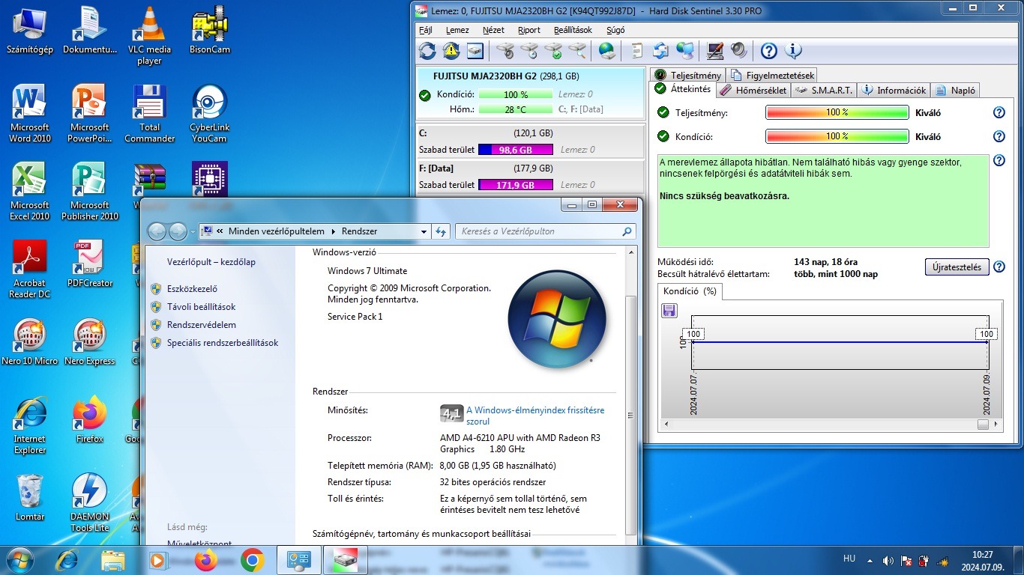Click the Total Commander desktop icon
The image size is (1024, 575).
tap(149, 113)
